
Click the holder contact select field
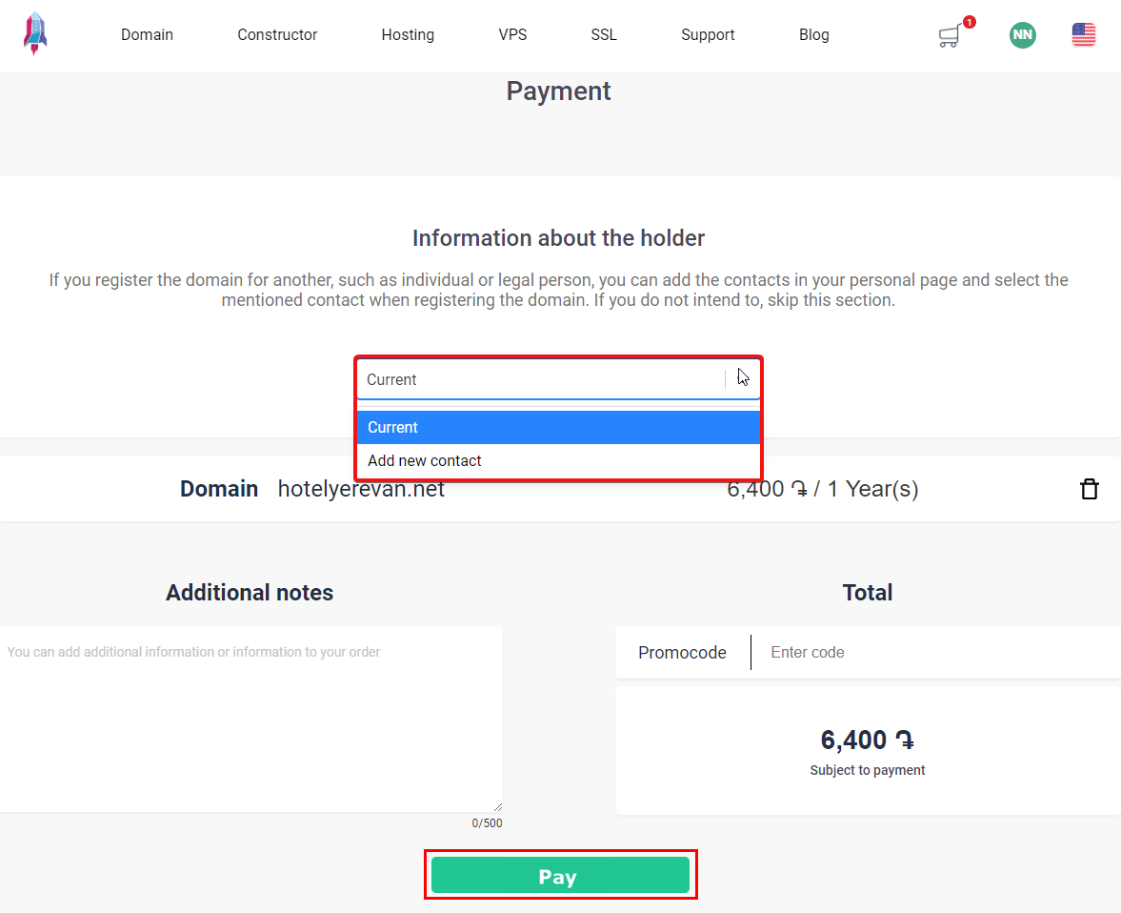558,379
